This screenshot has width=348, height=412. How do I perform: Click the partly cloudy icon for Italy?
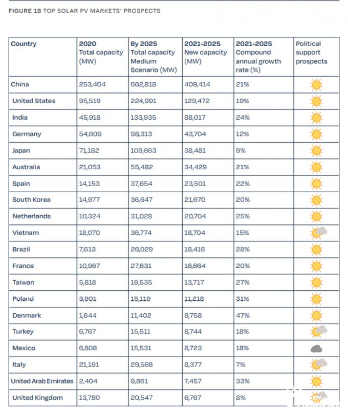coord(318,364)
